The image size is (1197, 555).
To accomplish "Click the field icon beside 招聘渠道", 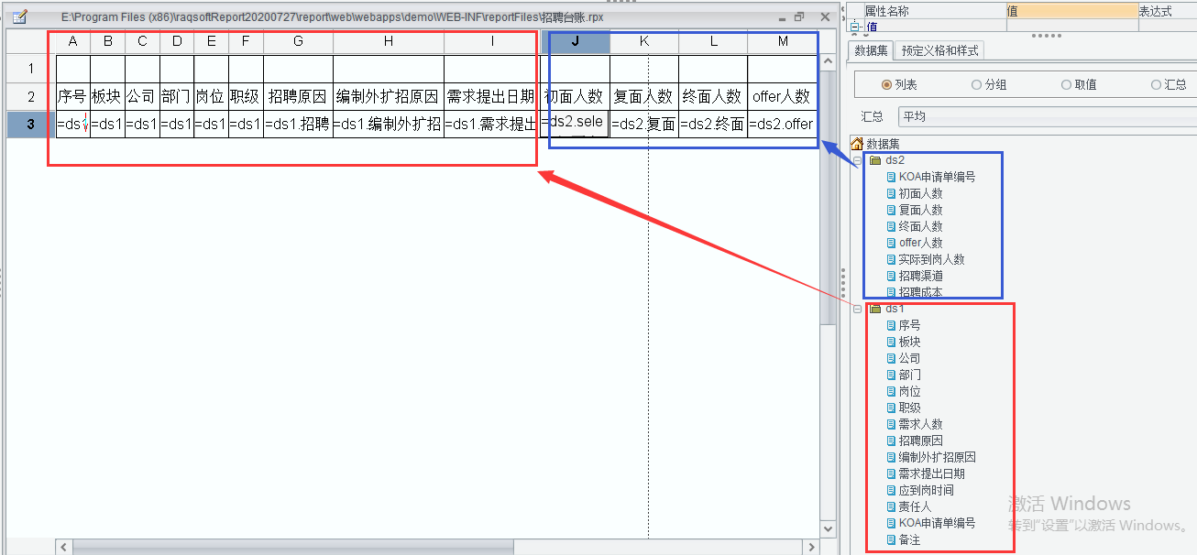I will coord(891,276).
